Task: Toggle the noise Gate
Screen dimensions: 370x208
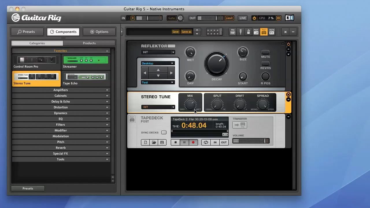Action: pos(171,18)
